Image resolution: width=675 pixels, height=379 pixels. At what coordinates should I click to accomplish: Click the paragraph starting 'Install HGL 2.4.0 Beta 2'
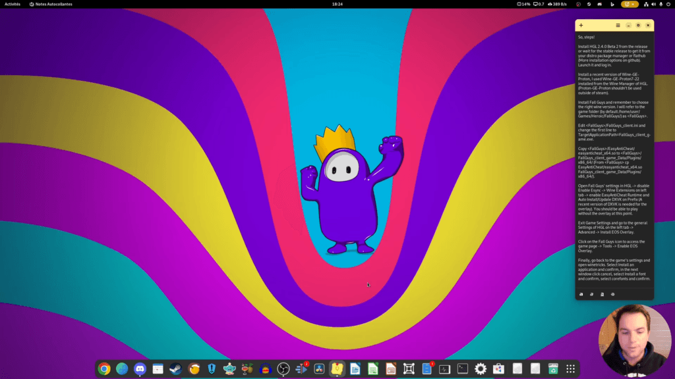pos(614,56)
